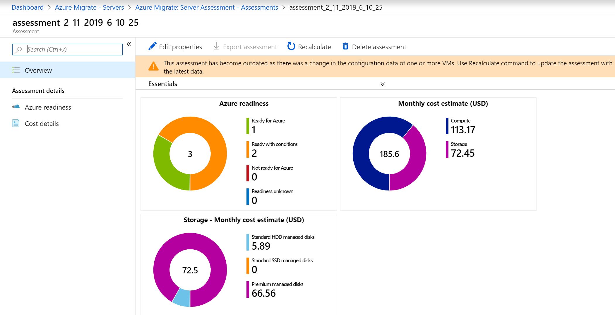
Task: Click the green Ready for Azure swatch
Action: [x=248, y=126]
